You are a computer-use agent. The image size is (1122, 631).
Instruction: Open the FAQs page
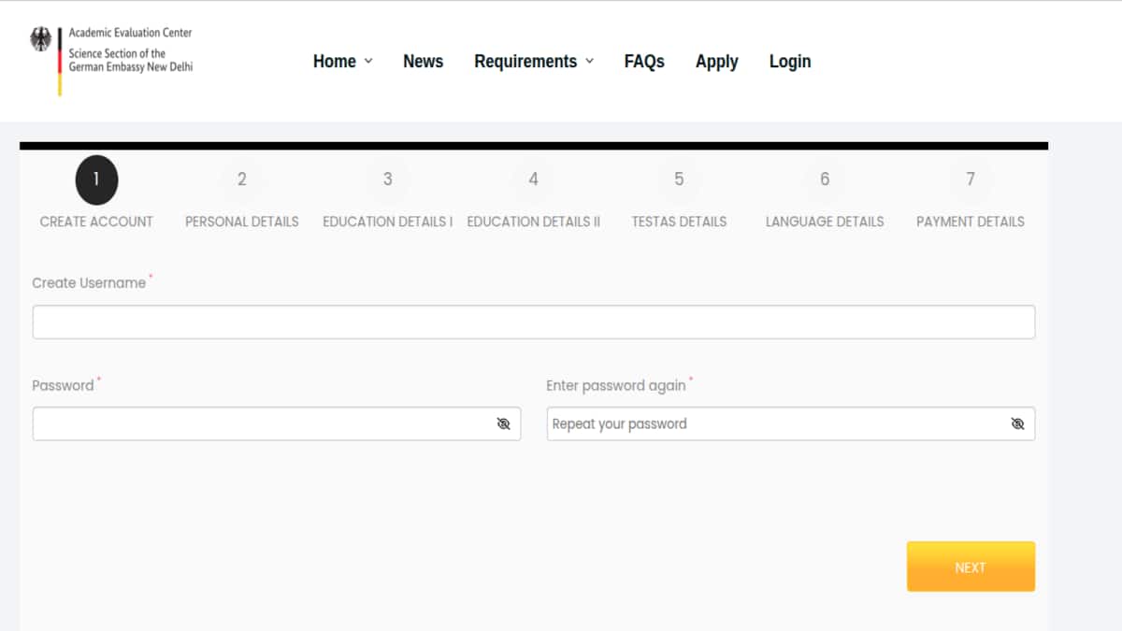(644, 61)
